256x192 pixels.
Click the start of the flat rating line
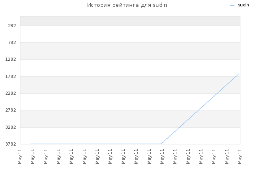[x=30, y=144]
